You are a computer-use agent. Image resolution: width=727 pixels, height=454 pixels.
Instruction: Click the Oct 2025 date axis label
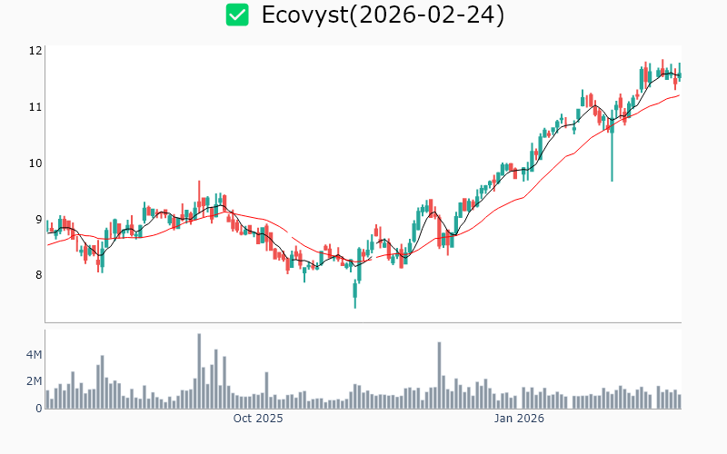[x=258, y=419]
